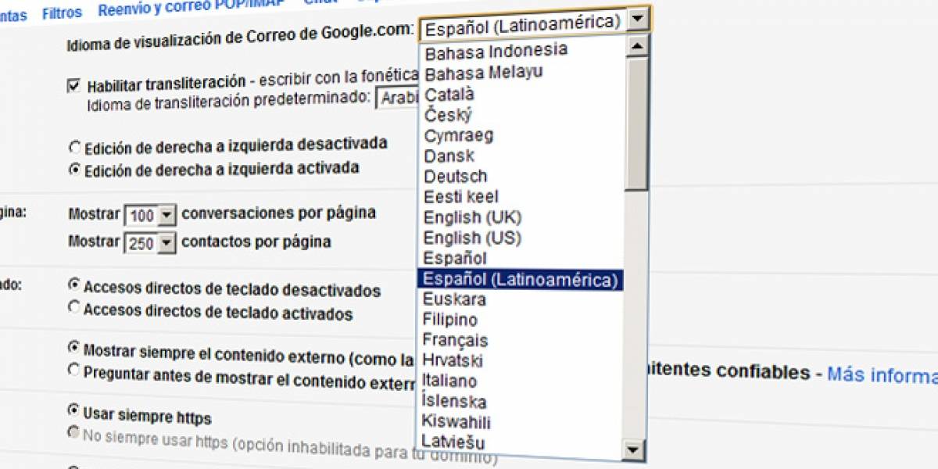
Task: Choose Latviešu from language list
Action: tap(453, 442)
